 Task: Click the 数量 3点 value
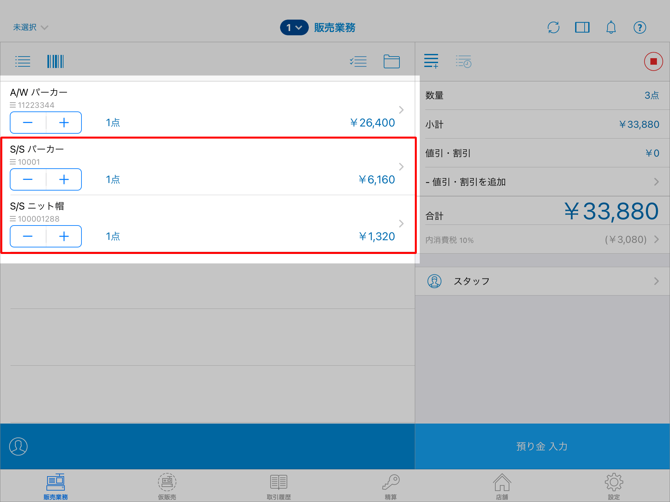[x=652, y=95]
